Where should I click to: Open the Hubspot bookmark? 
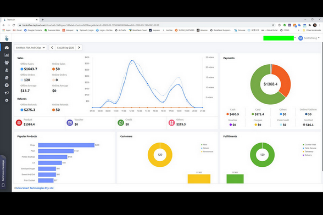pyautogui.click(x=68, y=30)
